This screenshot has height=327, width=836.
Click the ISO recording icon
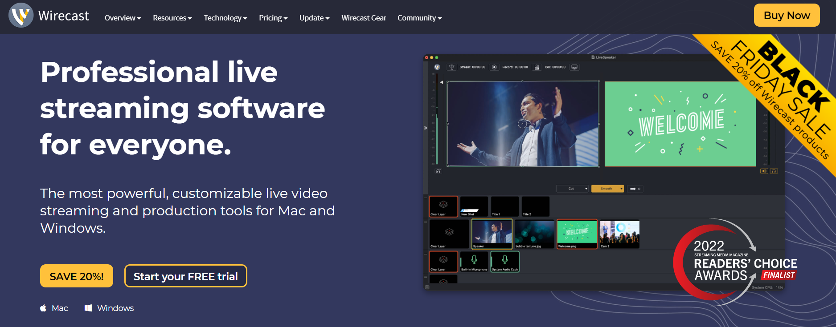pos(537,67)
